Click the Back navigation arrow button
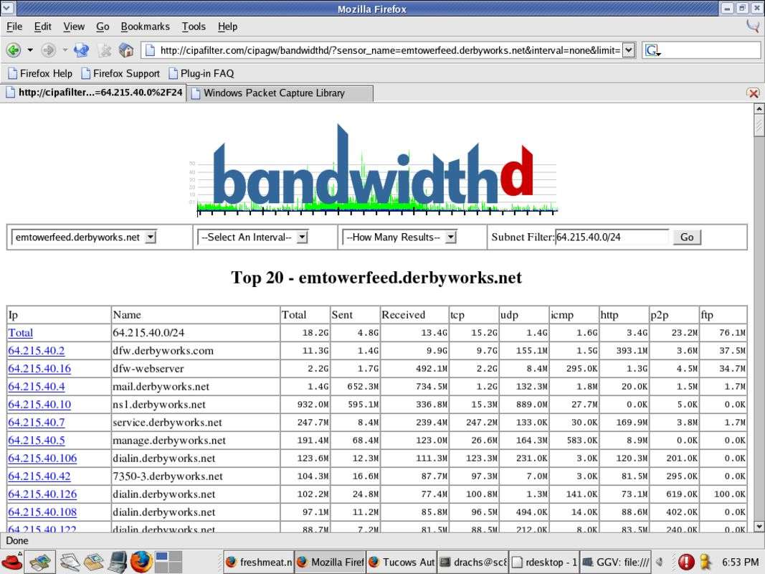The width and height of the screenshot is (765, 574). click(x=14, y=50)
